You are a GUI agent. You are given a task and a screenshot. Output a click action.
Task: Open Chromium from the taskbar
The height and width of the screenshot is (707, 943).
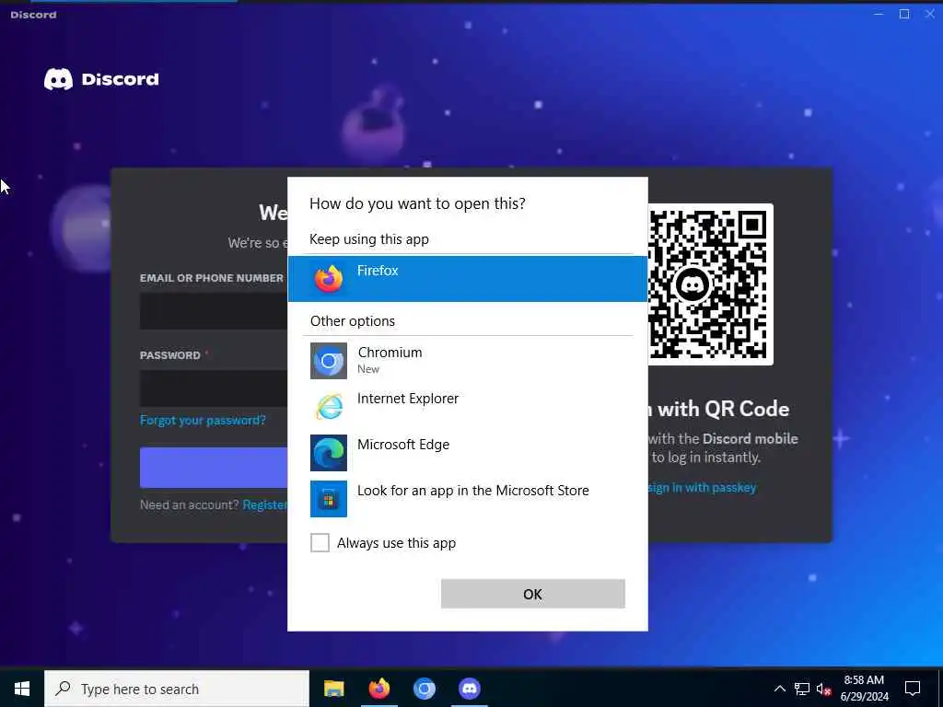click(424, 689)
